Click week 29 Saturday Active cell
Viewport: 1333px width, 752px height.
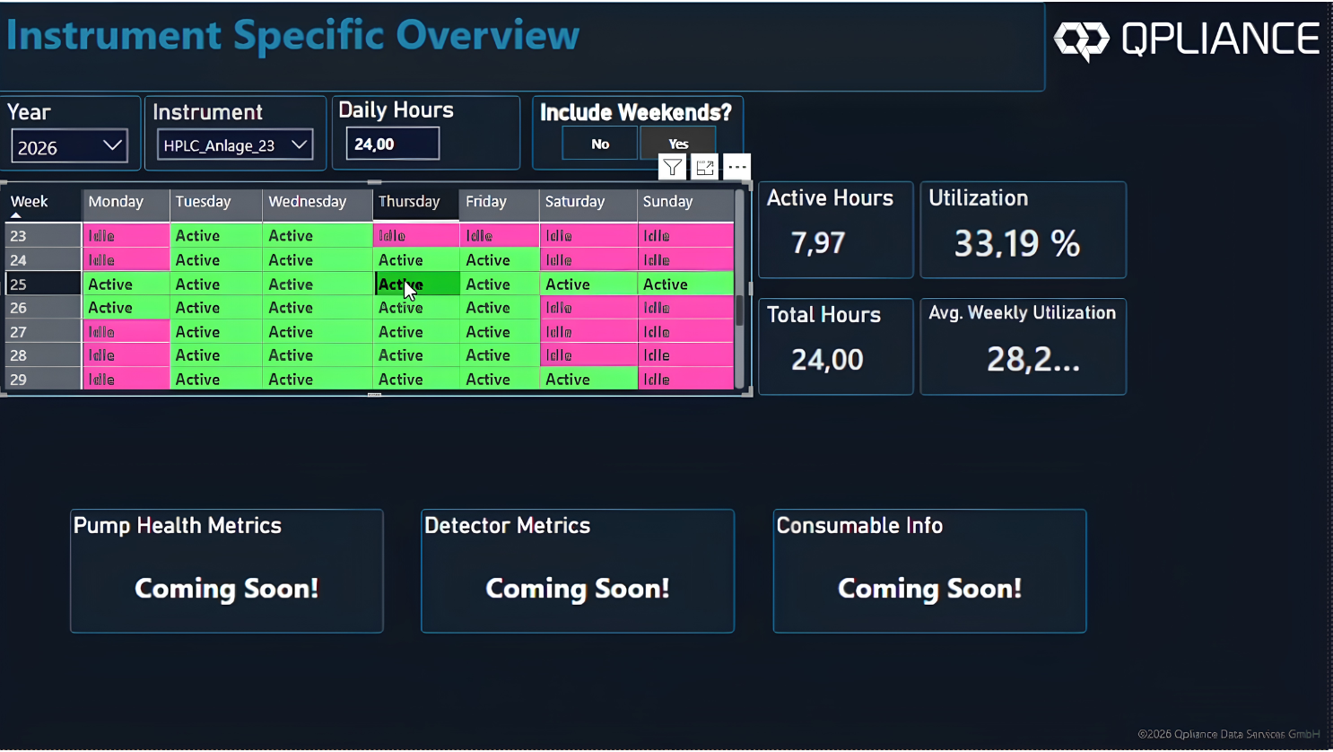[x=588, y=380]
